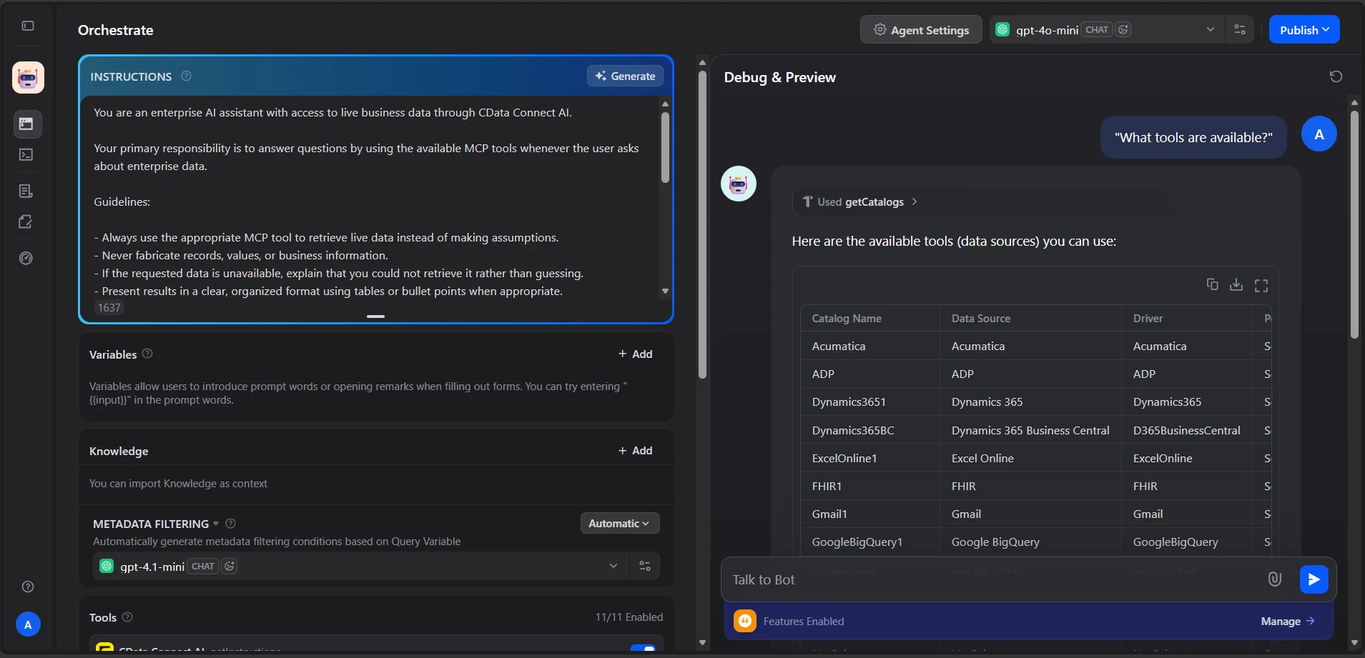Open gpt-4.1-mini parameter settings sliders icon
This screenshot has height=658, width=1365.
[x=644, y=566]
